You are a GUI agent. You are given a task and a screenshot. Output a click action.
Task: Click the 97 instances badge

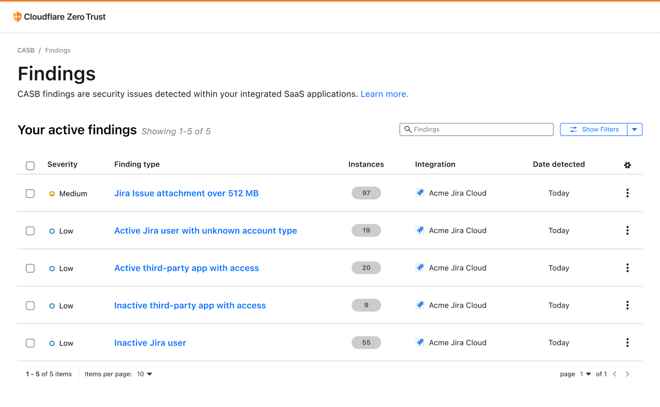click(366, 193)
